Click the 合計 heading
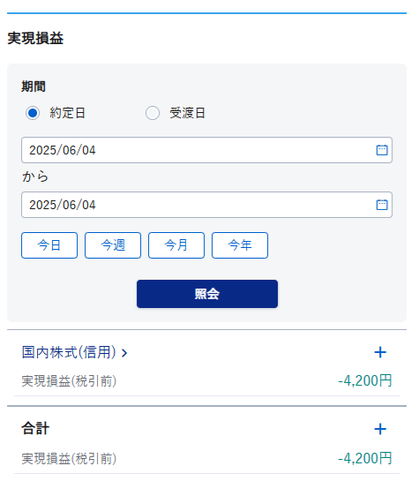This screenshot has height=481, width=411. 35,428
